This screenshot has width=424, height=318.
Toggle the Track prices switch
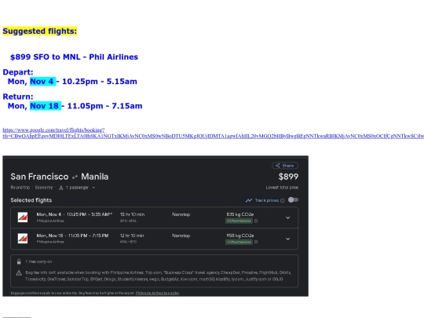click(x=293, y=200)
